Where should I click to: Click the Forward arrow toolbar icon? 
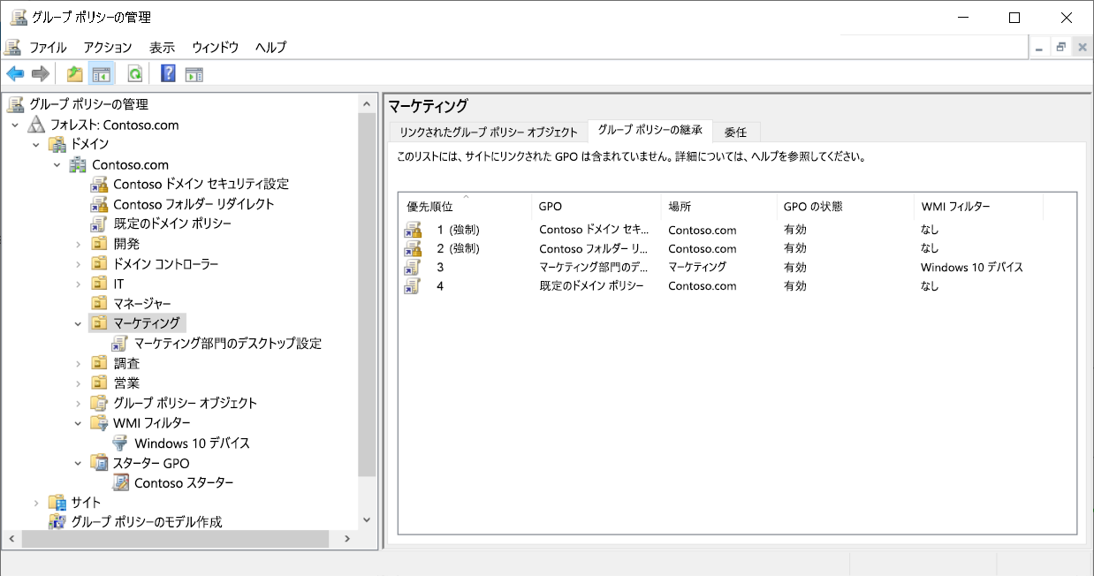[40, 74]
